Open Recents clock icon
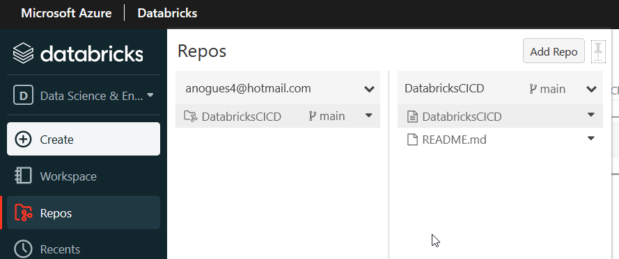This screenshot has height=259, width=619. (23, 249)
